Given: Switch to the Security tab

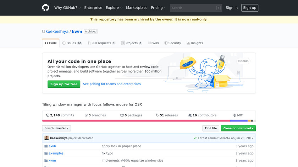Looking at the screenshot, I should tap(172, 43).
